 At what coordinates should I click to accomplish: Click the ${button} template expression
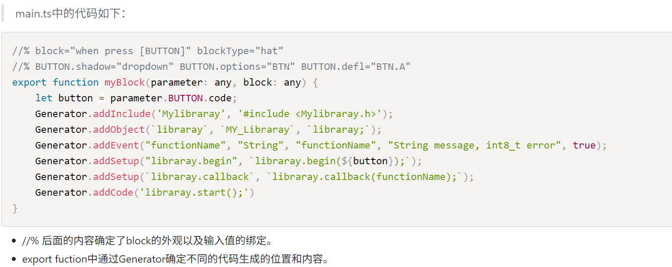point(371,161)
